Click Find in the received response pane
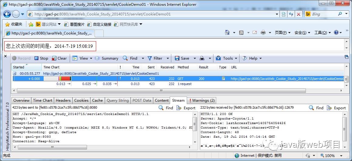 [316, 108]
